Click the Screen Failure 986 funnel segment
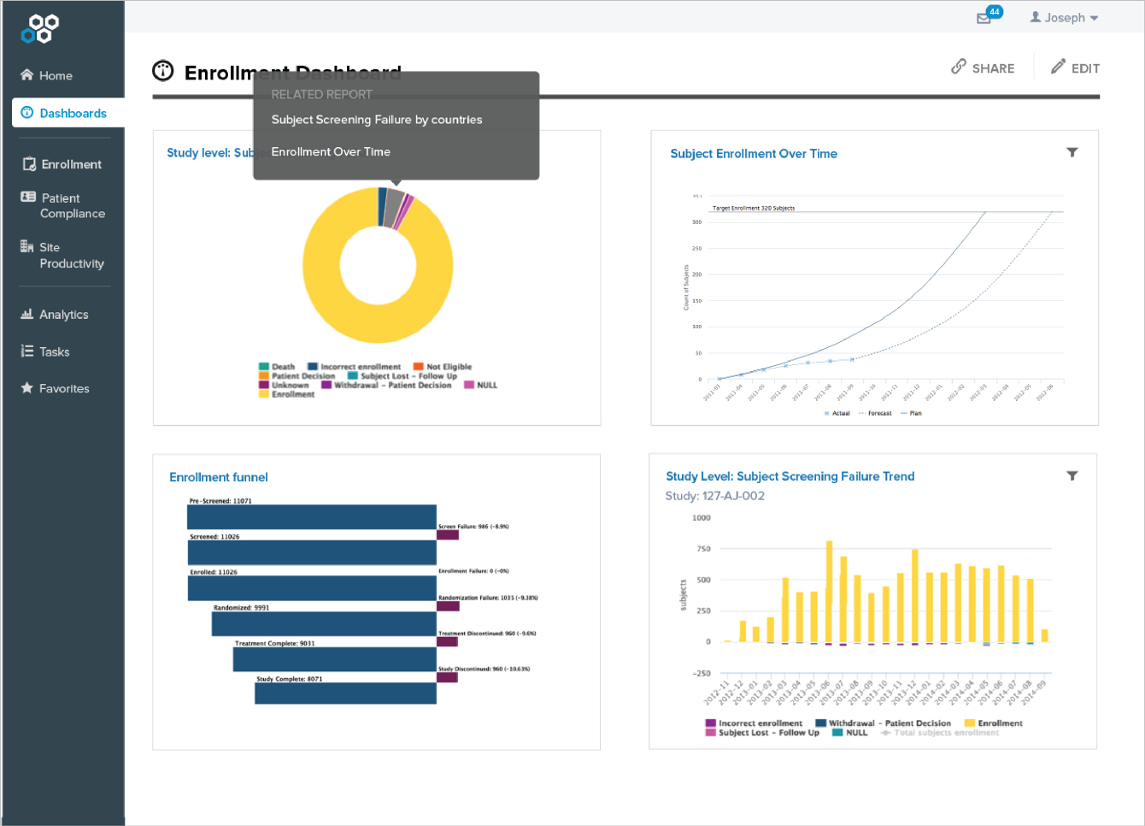Viewport: 1145px width, 826px height. point(448,534)
